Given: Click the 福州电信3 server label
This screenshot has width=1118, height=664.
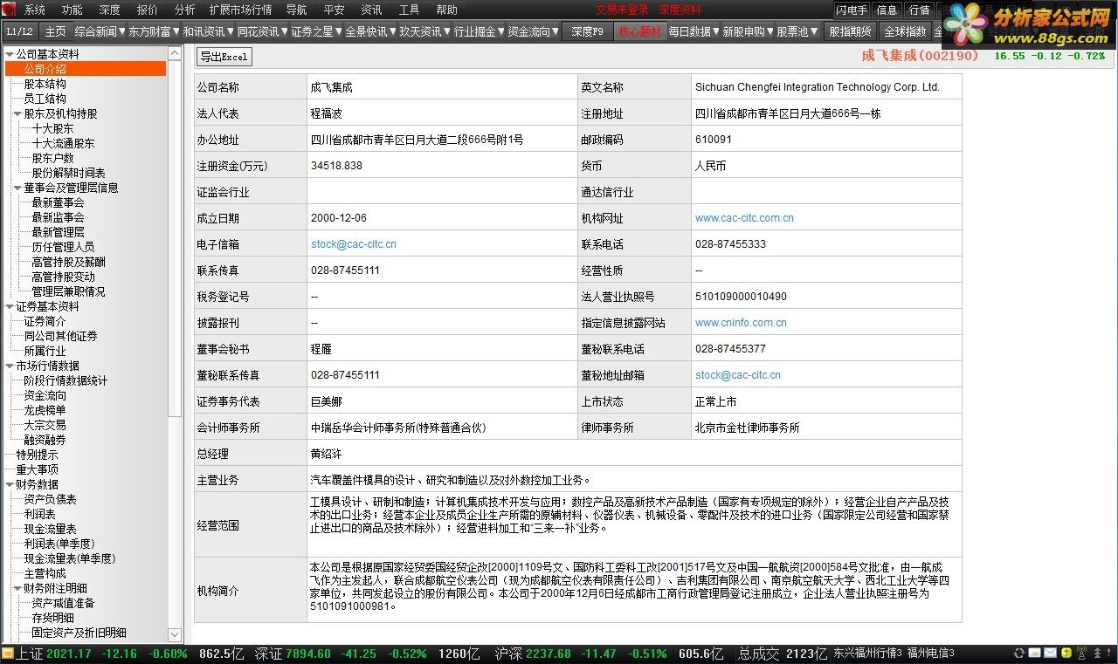Looking at the screenshot, I should tap(930, 654).
